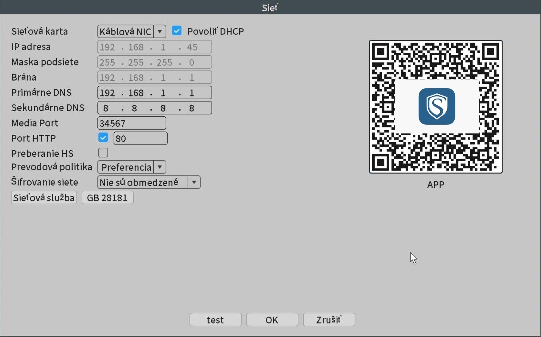541x337 pixels.
Task: Click the Sekundárne DNS label
Action: (48, 108)
